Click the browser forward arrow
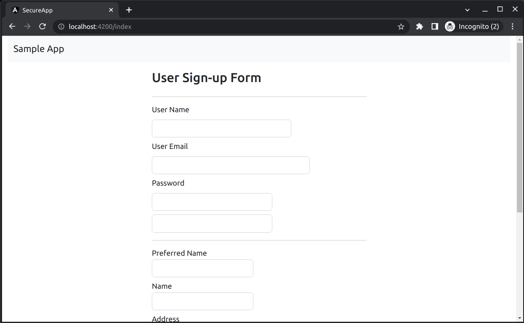Viewport: 524px width, 323px height. 27,26
